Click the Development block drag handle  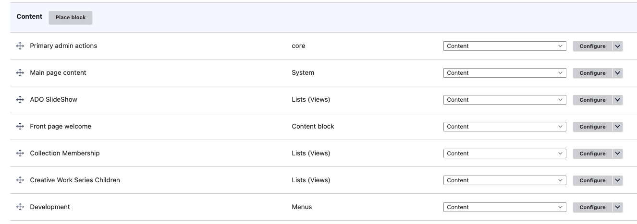point(20,207)
